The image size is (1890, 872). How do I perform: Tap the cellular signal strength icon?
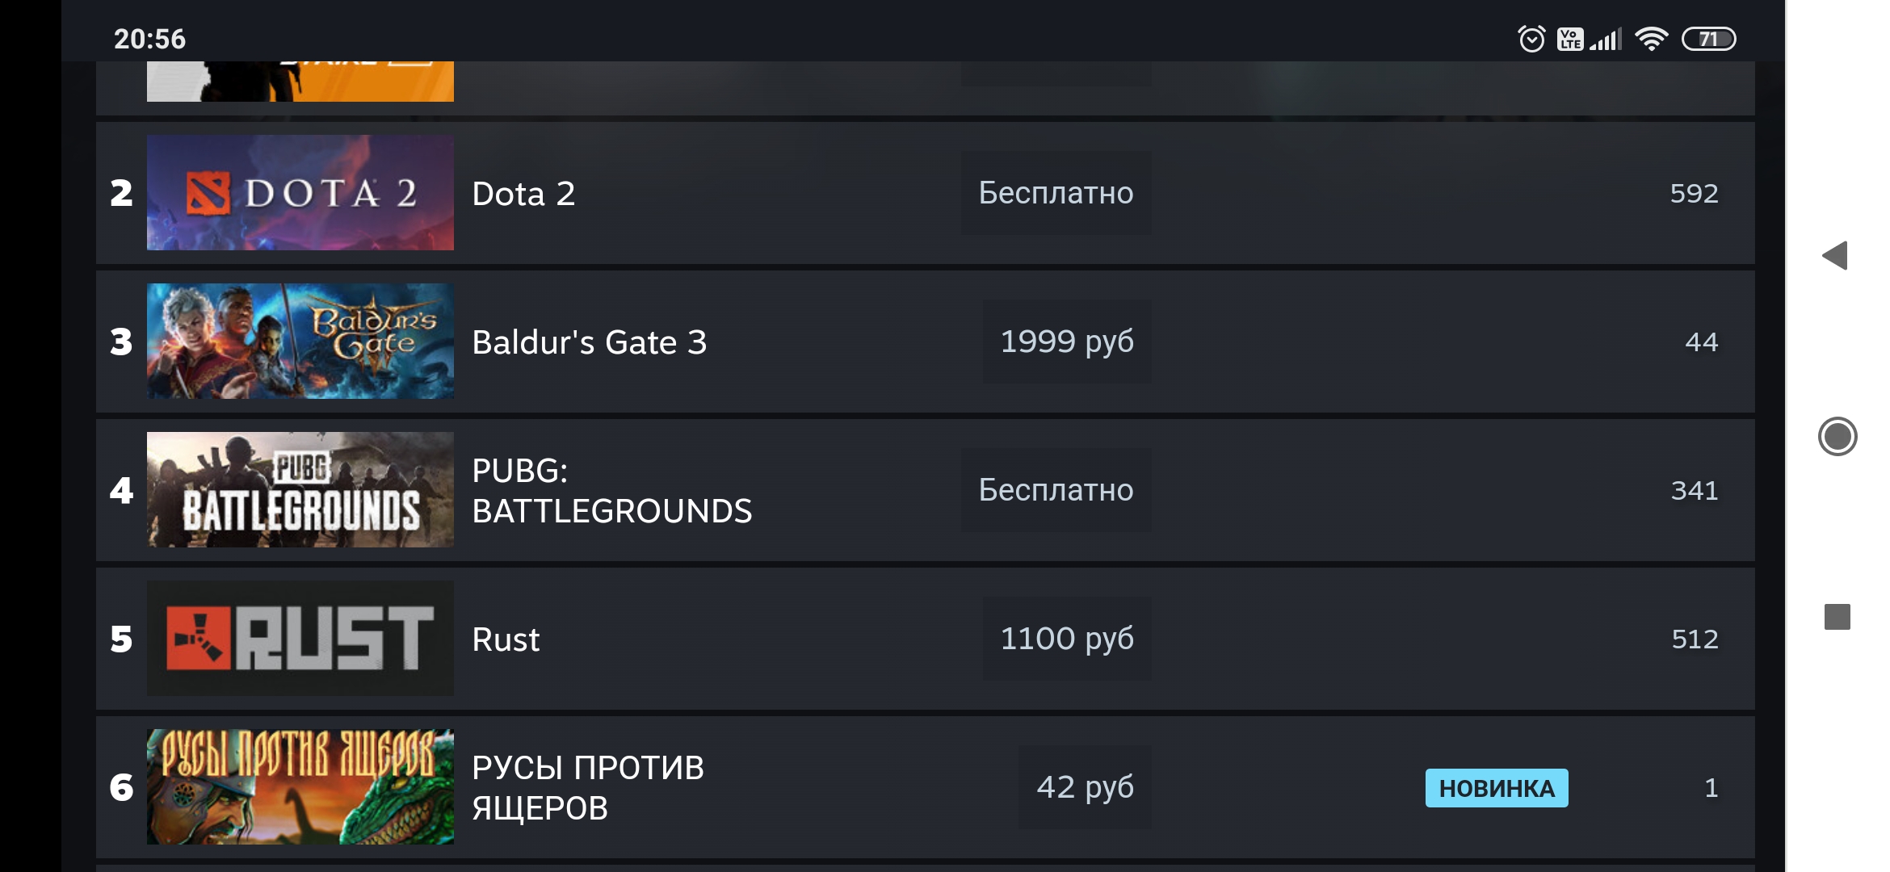click(x=1606, y=39)
